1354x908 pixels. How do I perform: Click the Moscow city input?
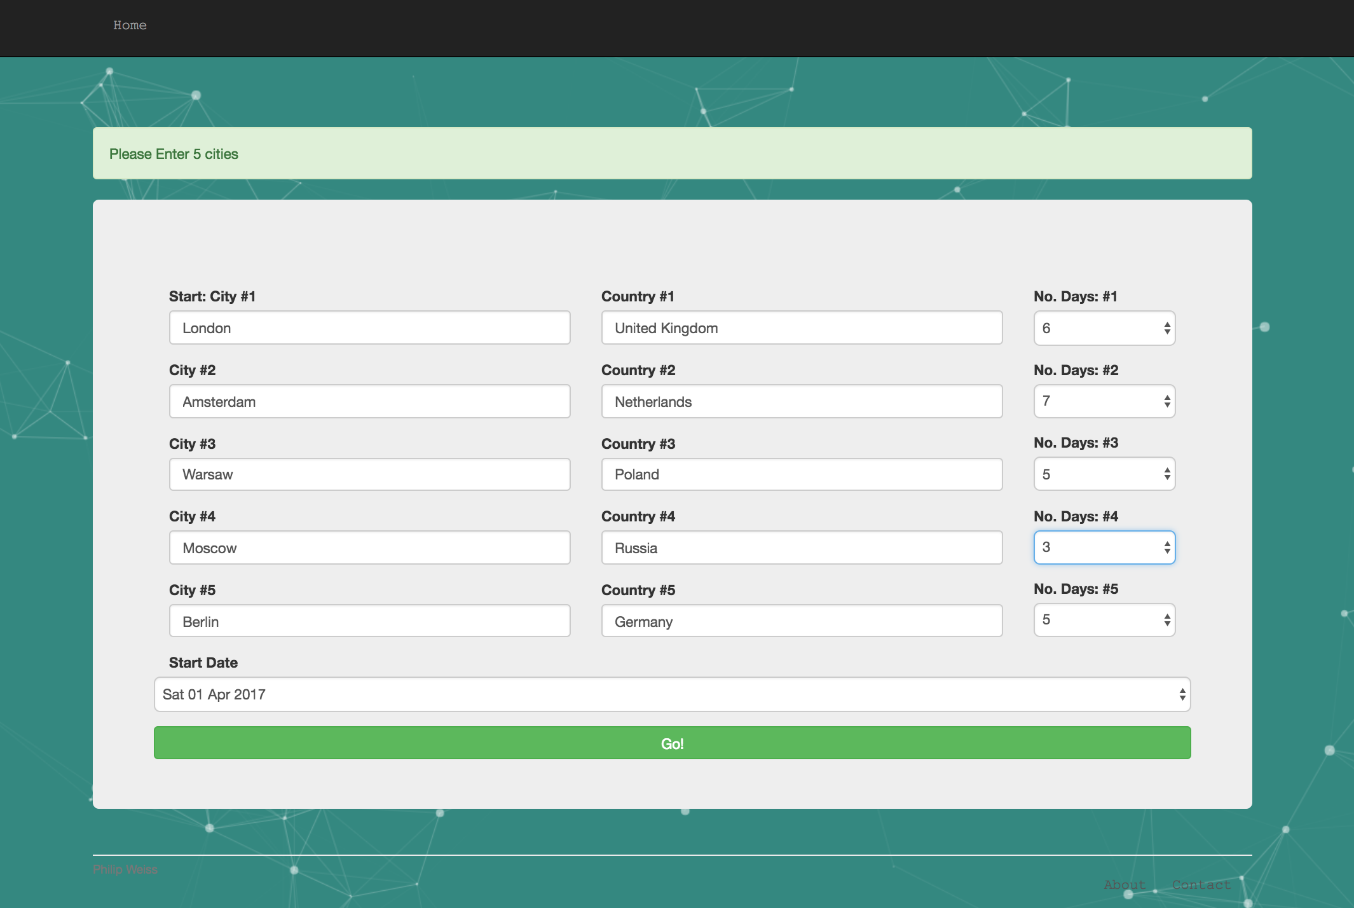point(369,548)
